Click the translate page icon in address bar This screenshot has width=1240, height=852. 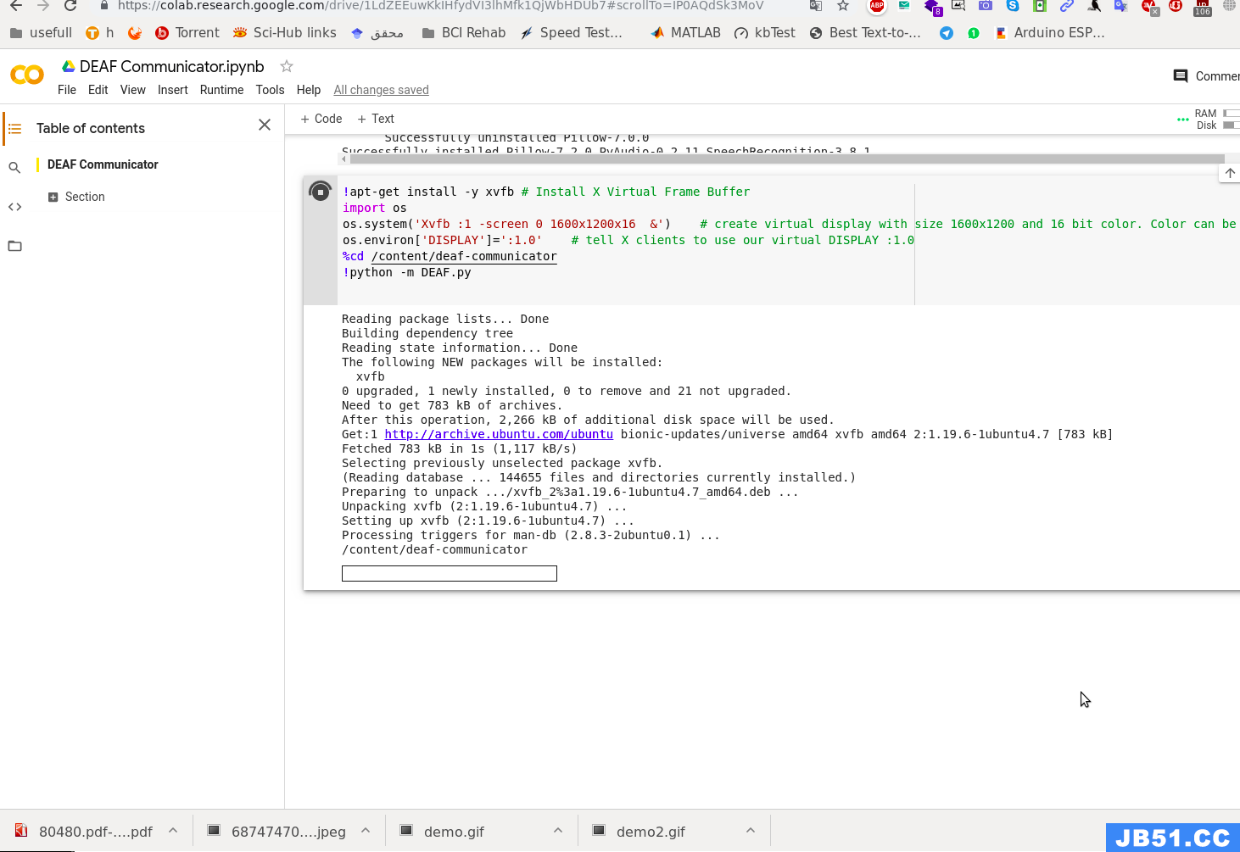(x=815, y=5)
